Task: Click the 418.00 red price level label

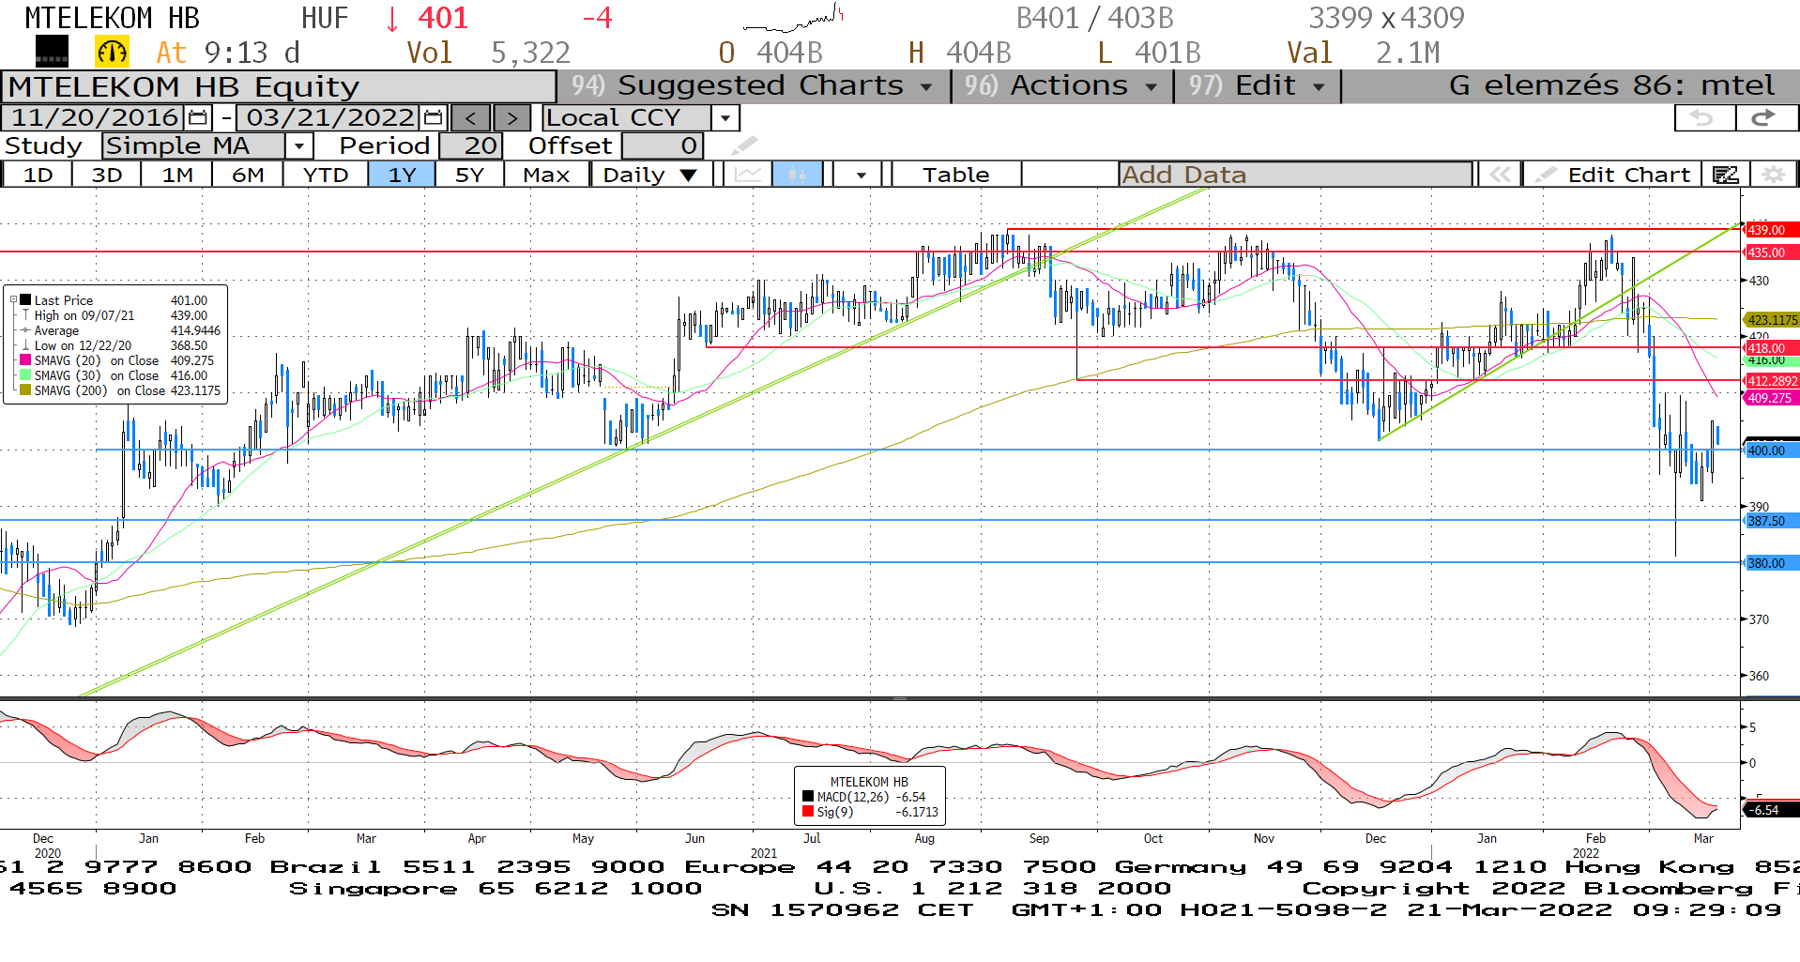Action: 1771,348
